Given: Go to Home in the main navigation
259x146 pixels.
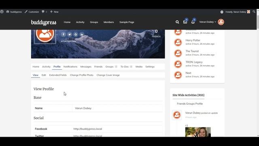Looking at the screenshot, I should 67,22.
